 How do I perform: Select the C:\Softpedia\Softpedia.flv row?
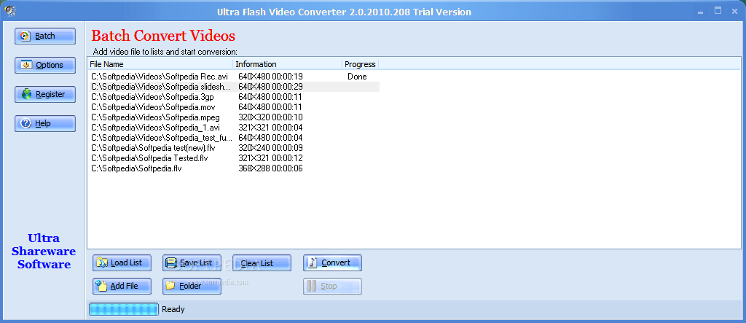(x=233, y=168)
